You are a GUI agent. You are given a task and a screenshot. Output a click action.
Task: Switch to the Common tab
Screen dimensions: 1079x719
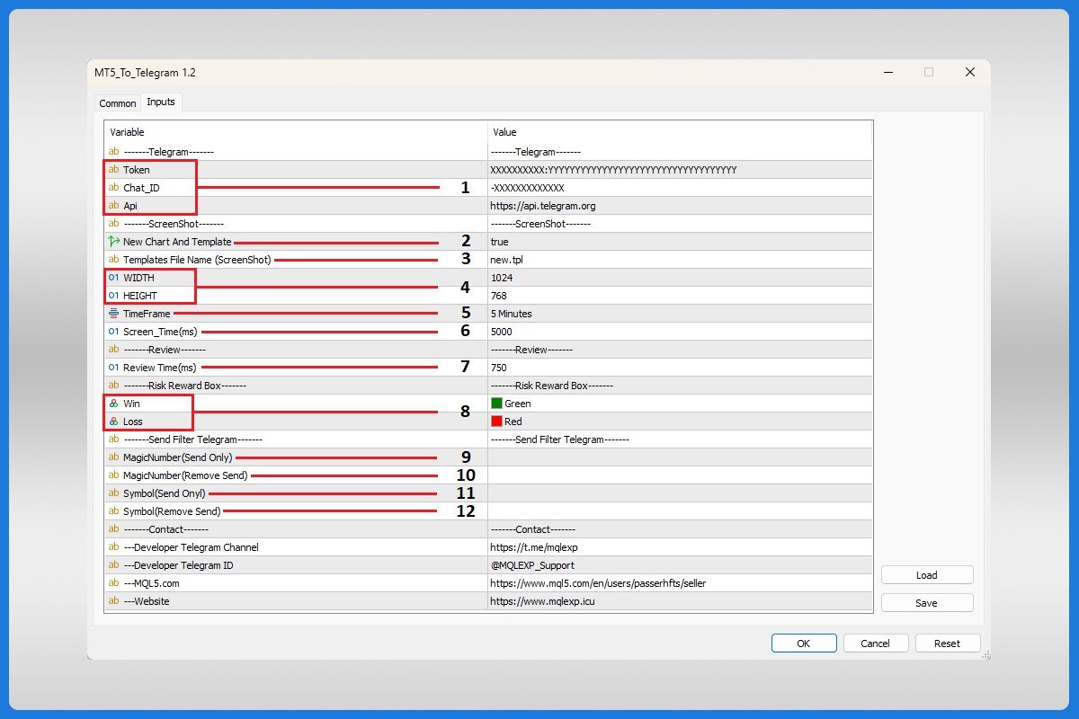pyautogui.click(x=118, y=103)
